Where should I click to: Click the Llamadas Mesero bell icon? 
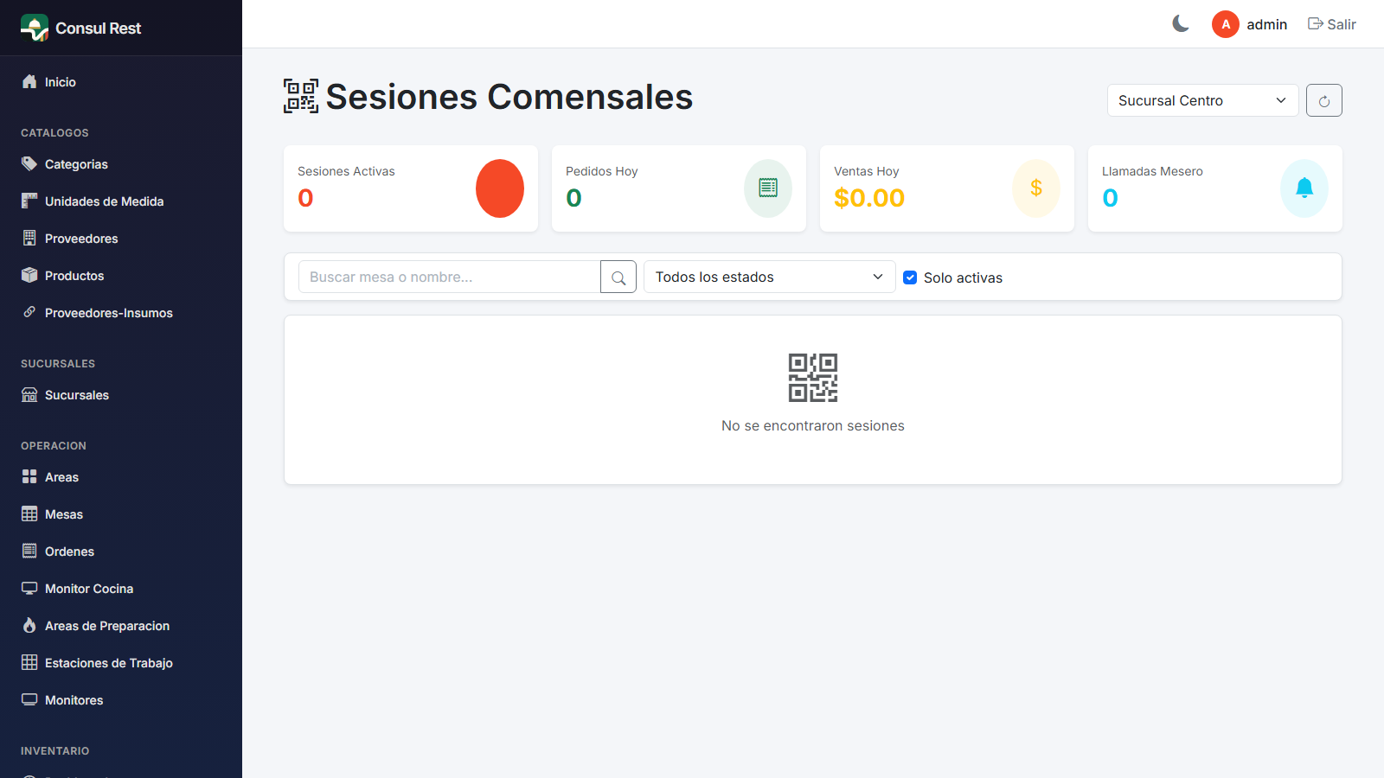click(1304, 188)
